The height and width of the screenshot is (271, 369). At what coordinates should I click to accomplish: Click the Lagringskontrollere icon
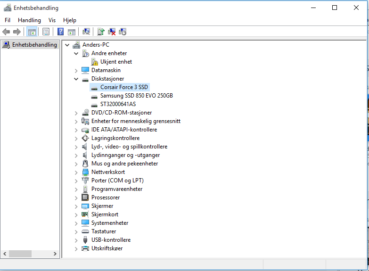(x=85, y=138)
